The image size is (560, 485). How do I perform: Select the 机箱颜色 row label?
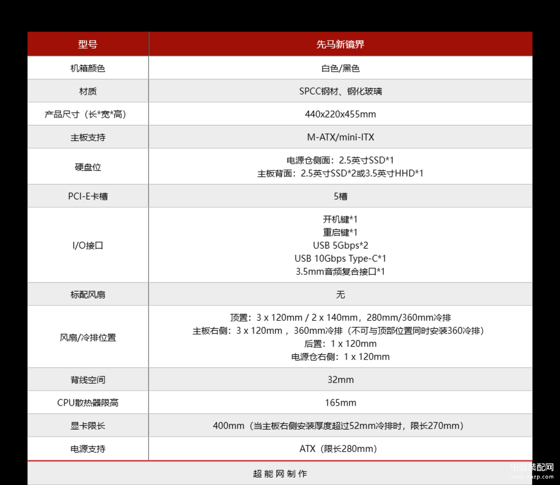pos(88,68)
